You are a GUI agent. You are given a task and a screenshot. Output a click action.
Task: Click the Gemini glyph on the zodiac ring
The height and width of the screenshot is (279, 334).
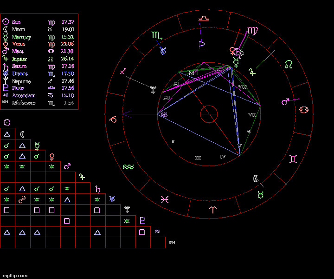click(x=293, y=159)
